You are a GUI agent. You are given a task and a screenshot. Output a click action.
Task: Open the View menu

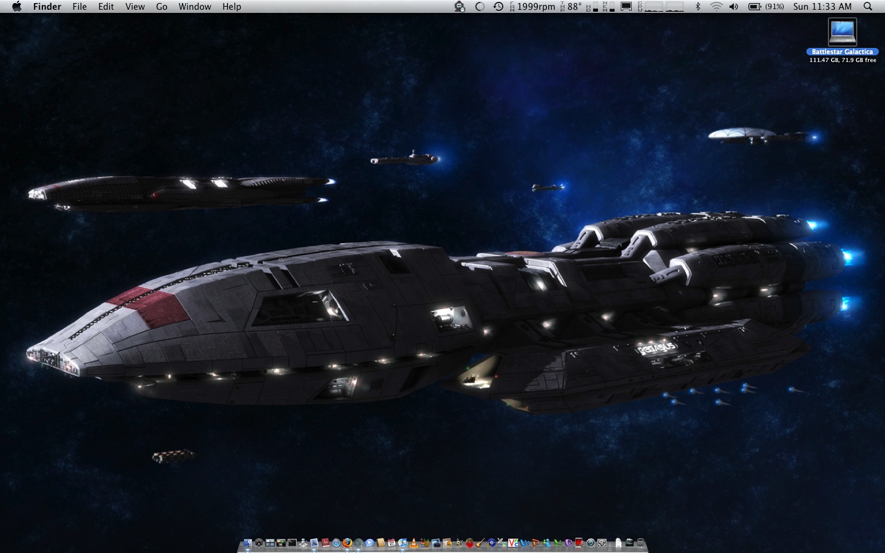click(135, 7)
